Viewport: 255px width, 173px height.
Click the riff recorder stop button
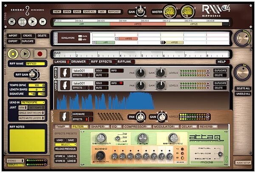(13, 54)
